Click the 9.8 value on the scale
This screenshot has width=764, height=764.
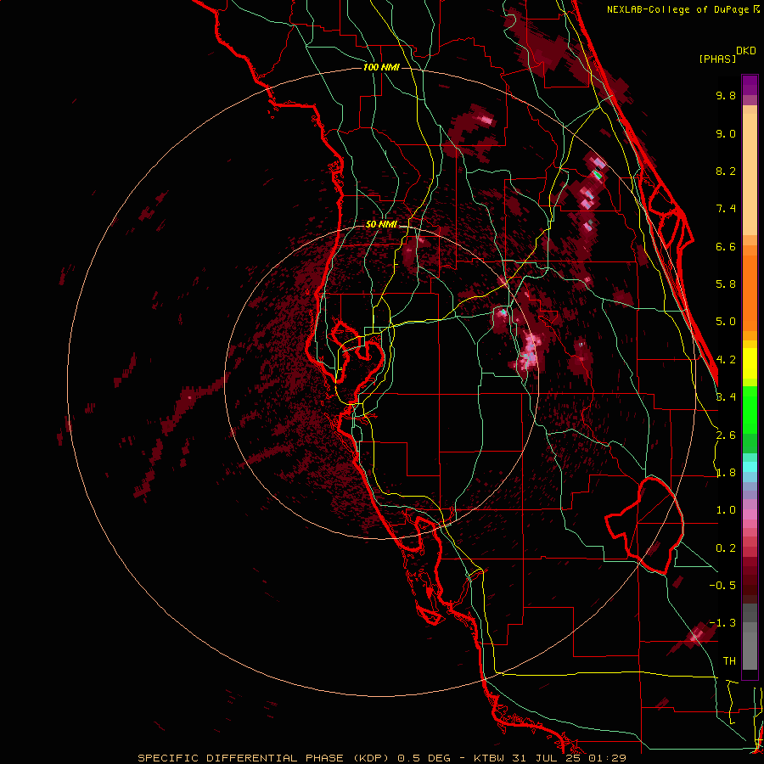726,95
